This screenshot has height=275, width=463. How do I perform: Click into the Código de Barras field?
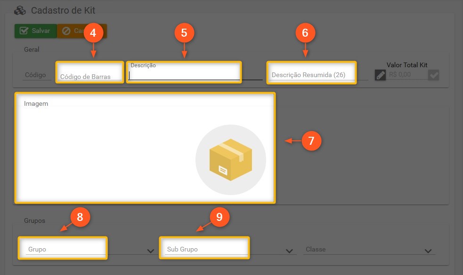point(89,75)
